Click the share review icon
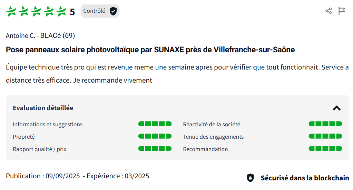The width and height of the screenshot is (353, 190). 329,11
